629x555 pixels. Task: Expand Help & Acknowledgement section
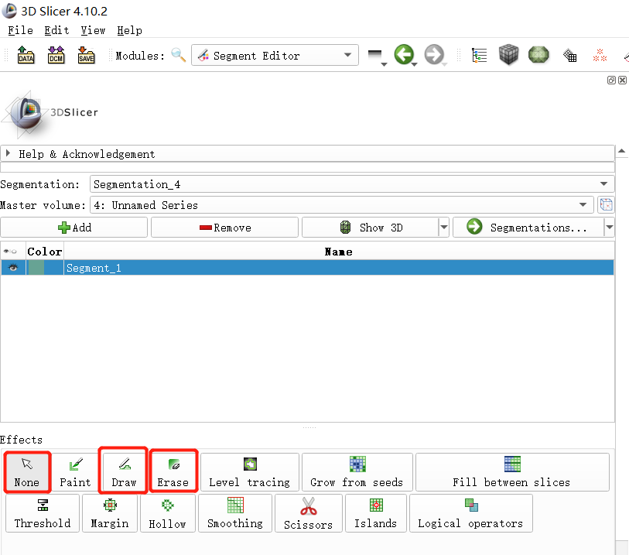point(307,154)
